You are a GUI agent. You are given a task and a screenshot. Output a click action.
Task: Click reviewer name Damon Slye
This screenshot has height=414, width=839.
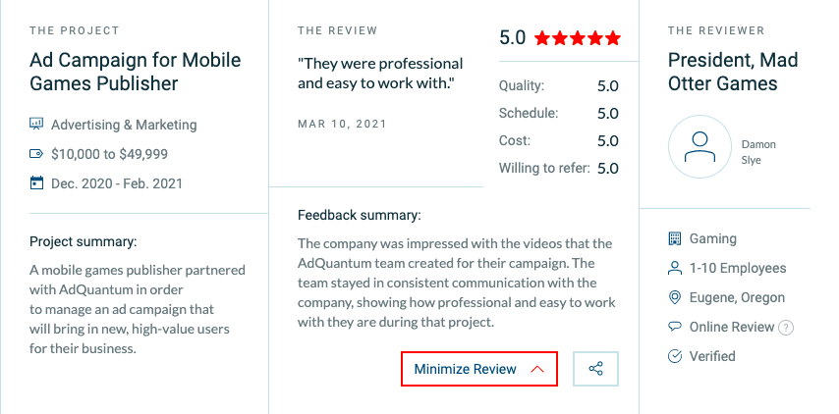coord(758,152)
